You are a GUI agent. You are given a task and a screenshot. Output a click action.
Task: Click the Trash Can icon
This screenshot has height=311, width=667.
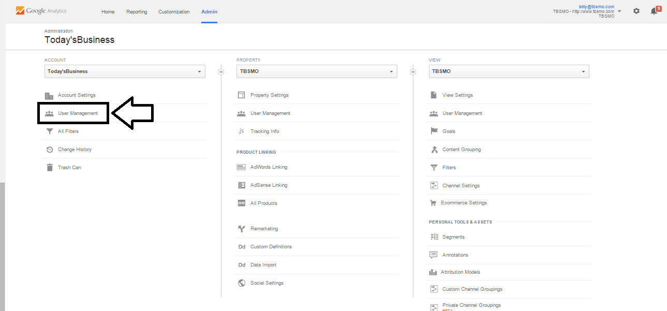point(50,168)
